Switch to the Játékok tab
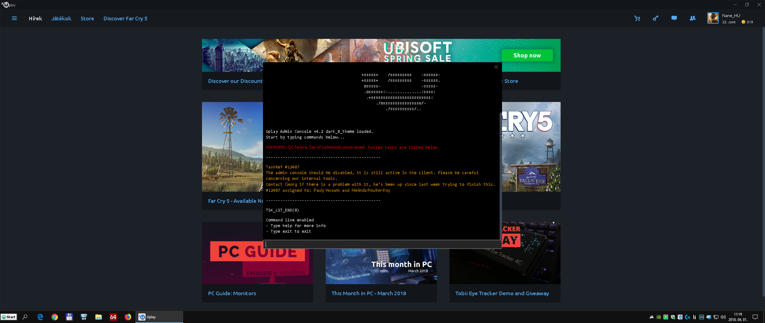765x323 pixels. pyautogui.click(x=61, y=19)
